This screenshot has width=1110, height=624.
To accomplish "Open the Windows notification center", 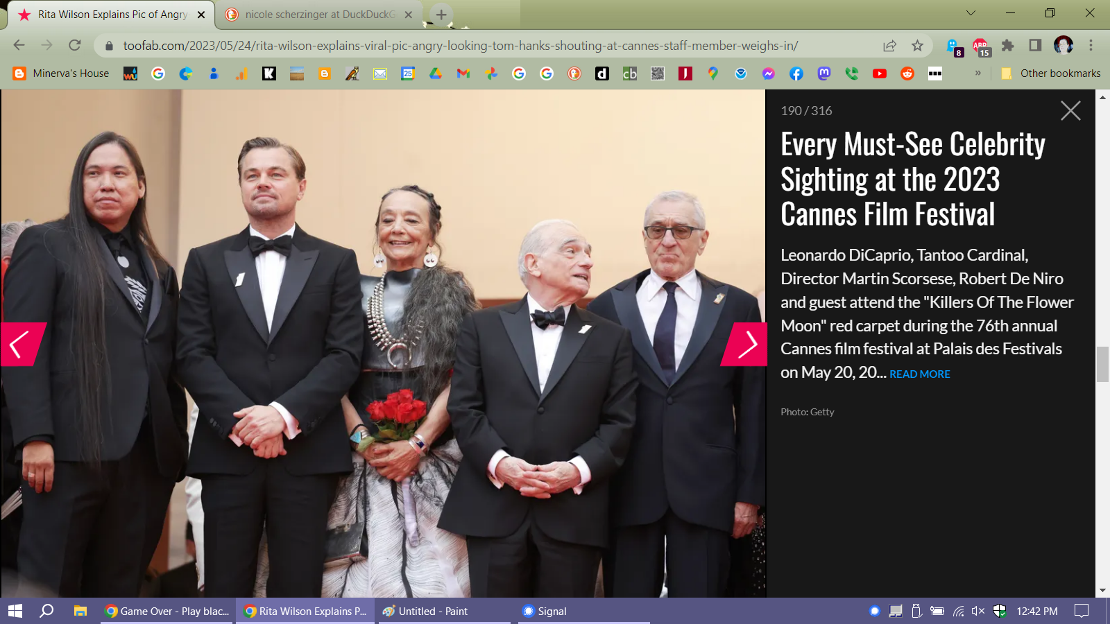I will click(x=1082, y=611).
